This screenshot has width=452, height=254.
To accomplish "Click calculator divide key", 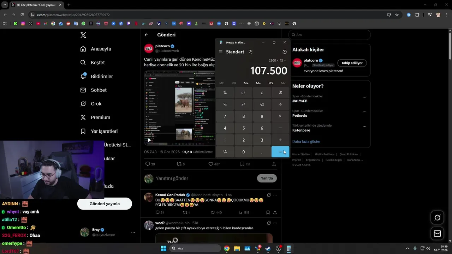I will (x=280, y=104).
